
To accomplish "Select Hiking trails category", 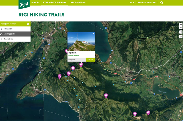I will [x=15, y=29].
